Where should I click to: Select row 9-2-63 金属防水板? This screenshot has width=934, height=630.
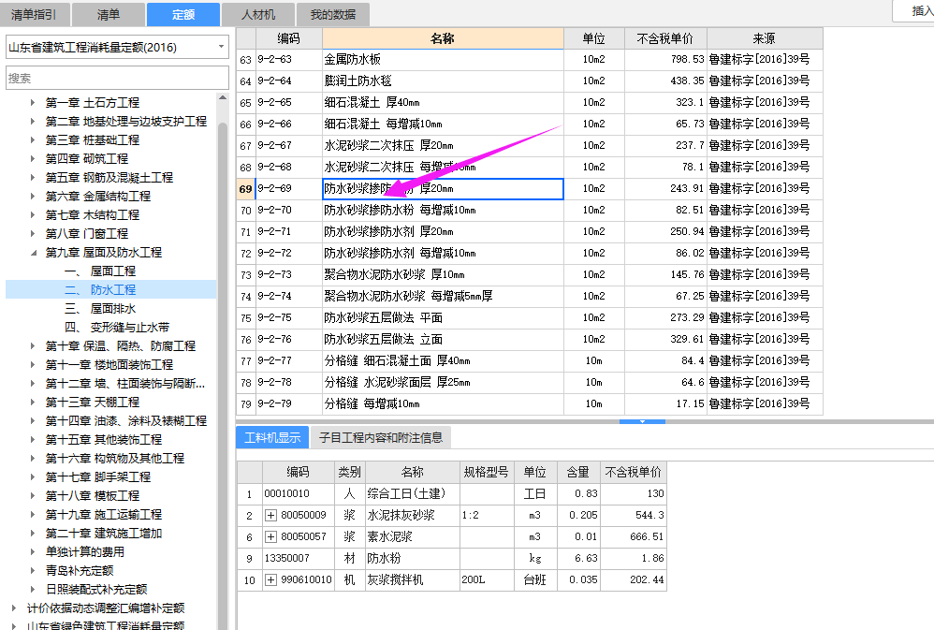click(530, 60)
